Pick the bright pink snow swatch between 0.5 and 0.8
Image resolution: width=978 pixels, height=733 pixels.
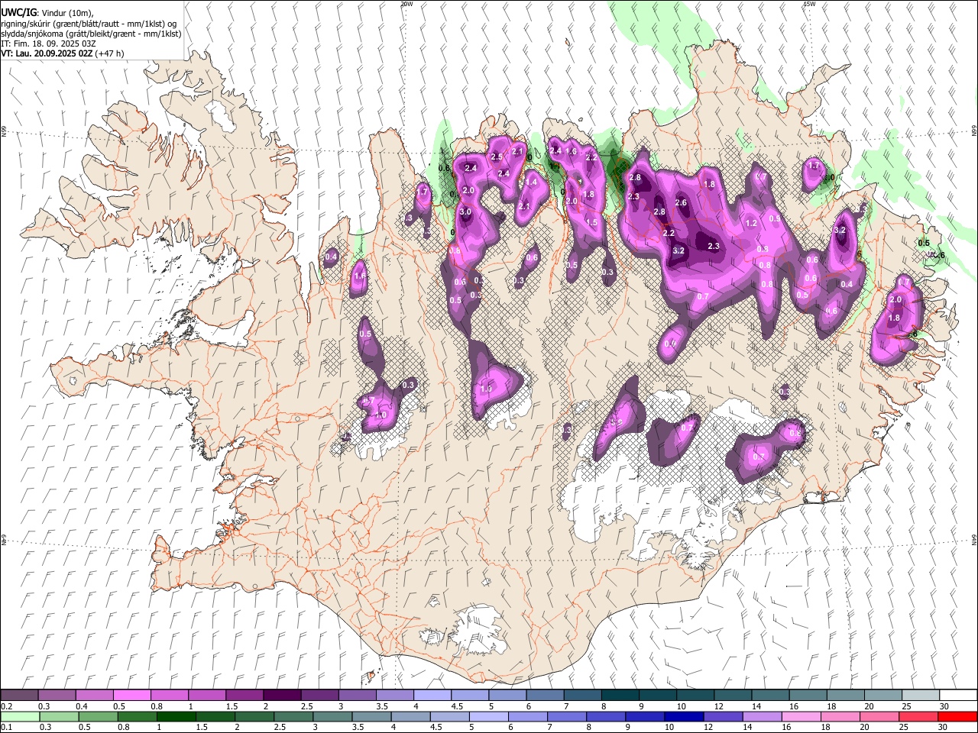pyautogui.click(x=131, y=696)
